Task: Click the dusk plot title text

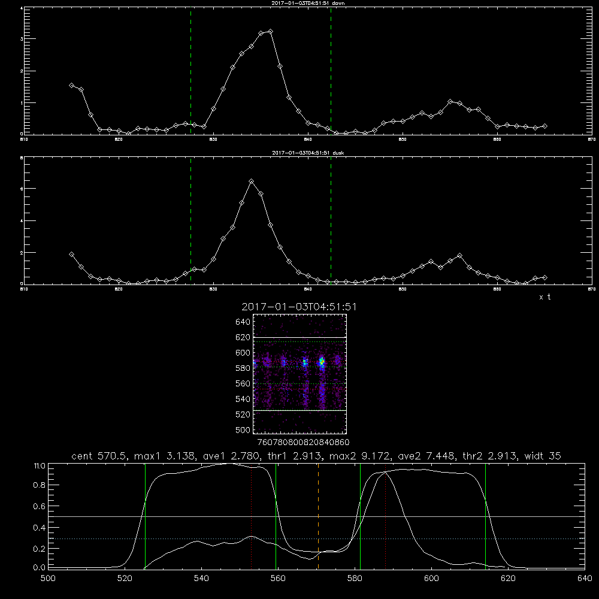Action: point(308,153)
